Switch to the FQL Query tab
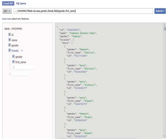The width and height of the screenshot is (166, 140). (x=21, y=3)
